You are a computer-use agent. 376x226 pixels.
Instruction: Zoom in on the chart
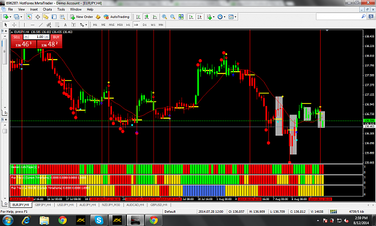[x=164, y=17]
